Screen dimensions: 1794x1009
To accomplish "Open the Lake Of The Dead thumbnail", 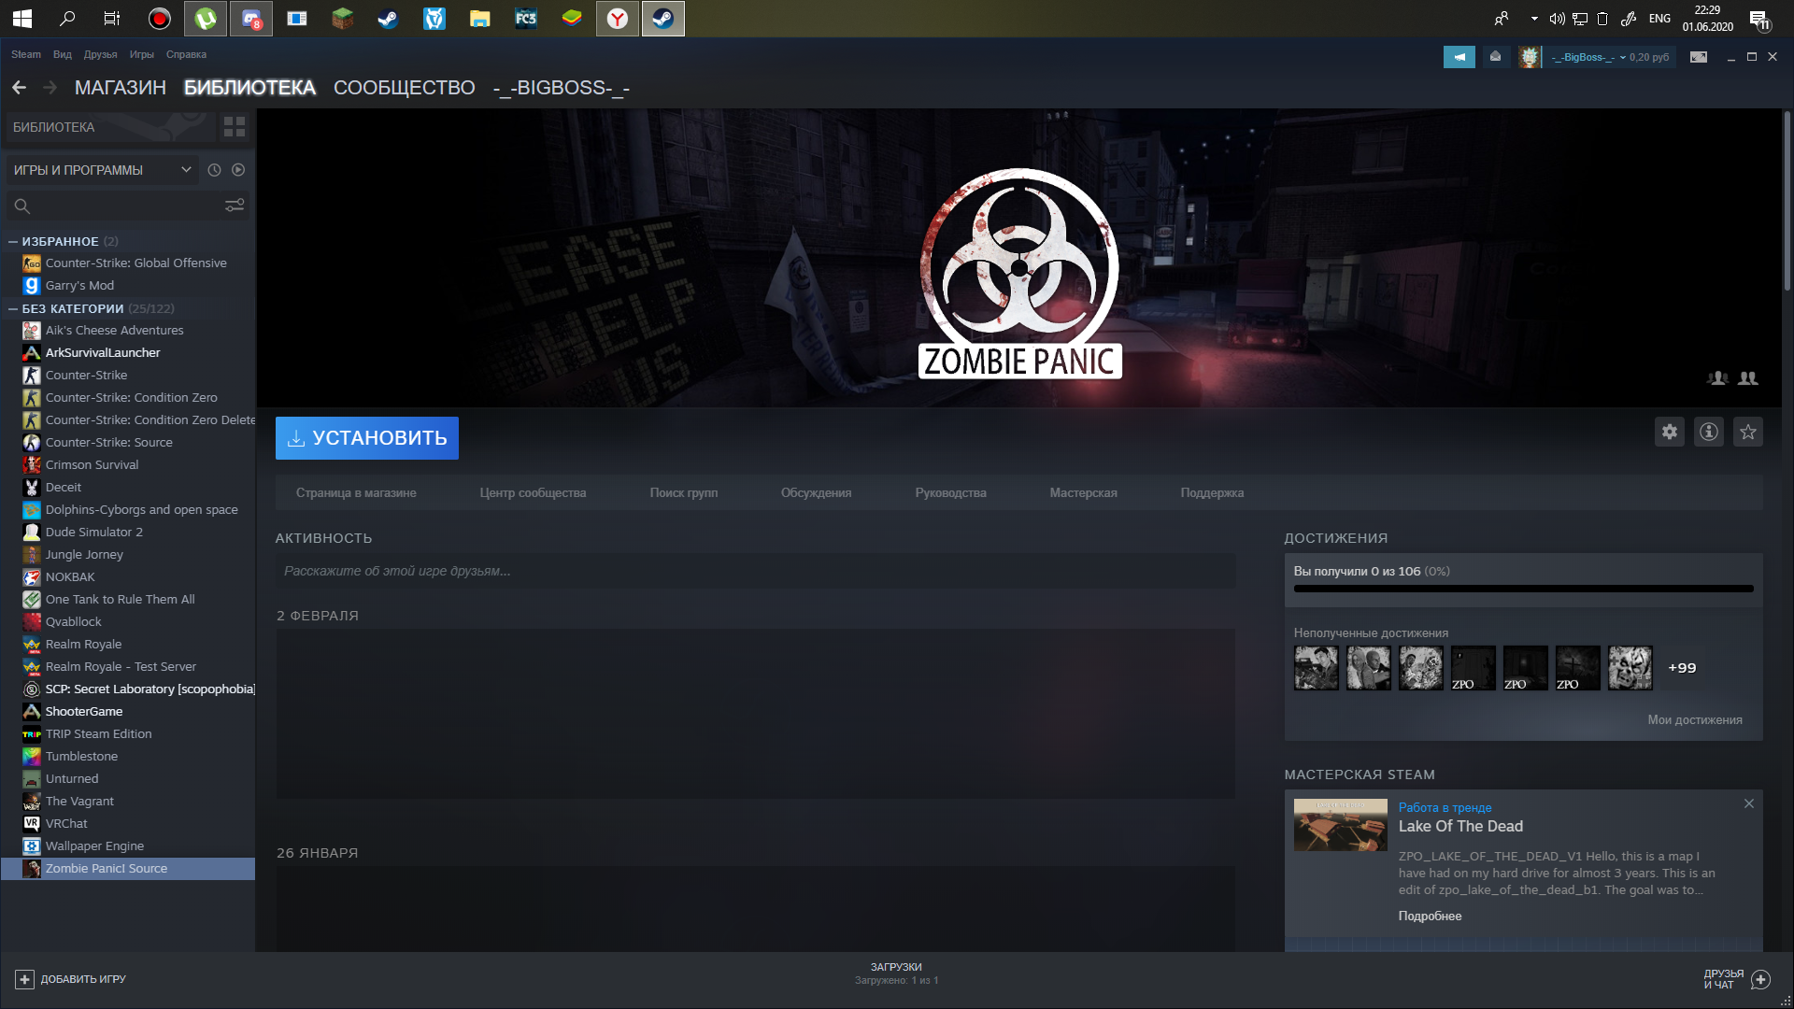I will tap(1341, 825).
